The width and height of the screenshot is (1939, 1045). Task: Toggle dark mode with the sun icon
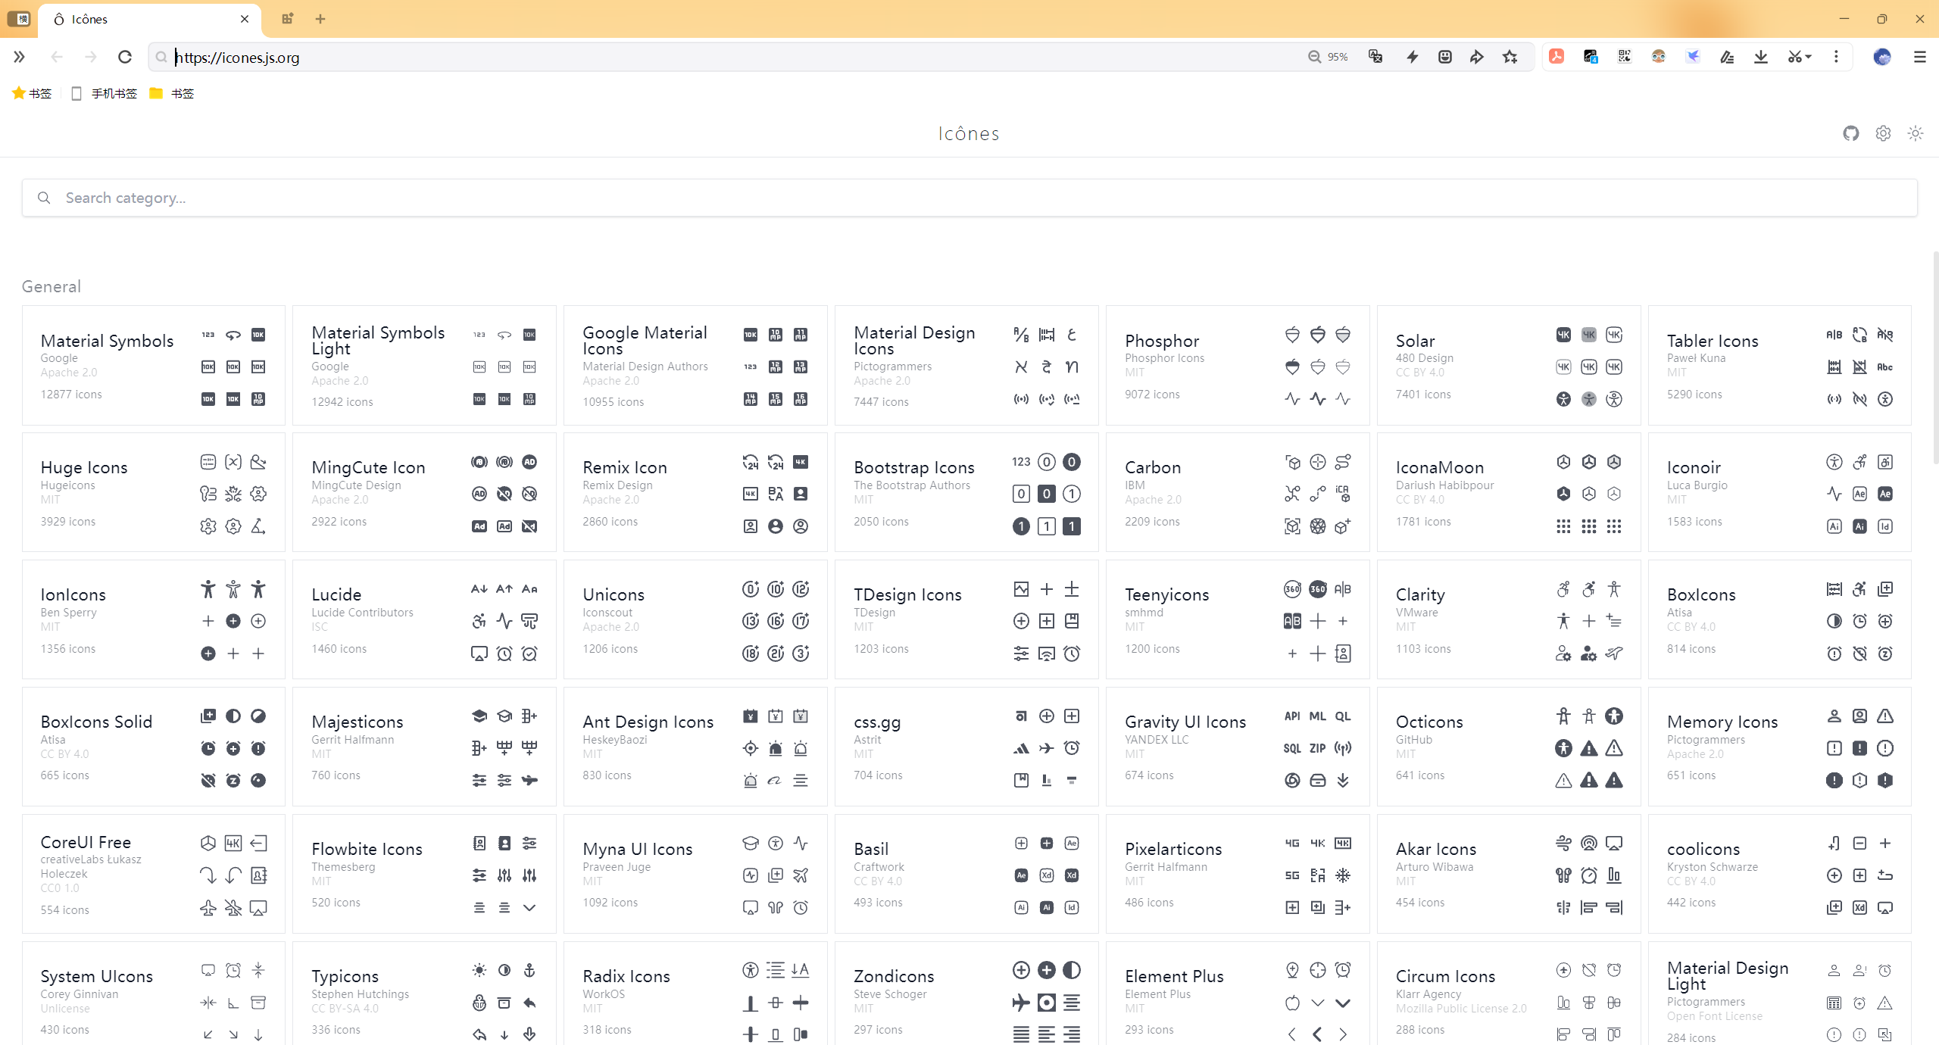[x=1916, y=133]
